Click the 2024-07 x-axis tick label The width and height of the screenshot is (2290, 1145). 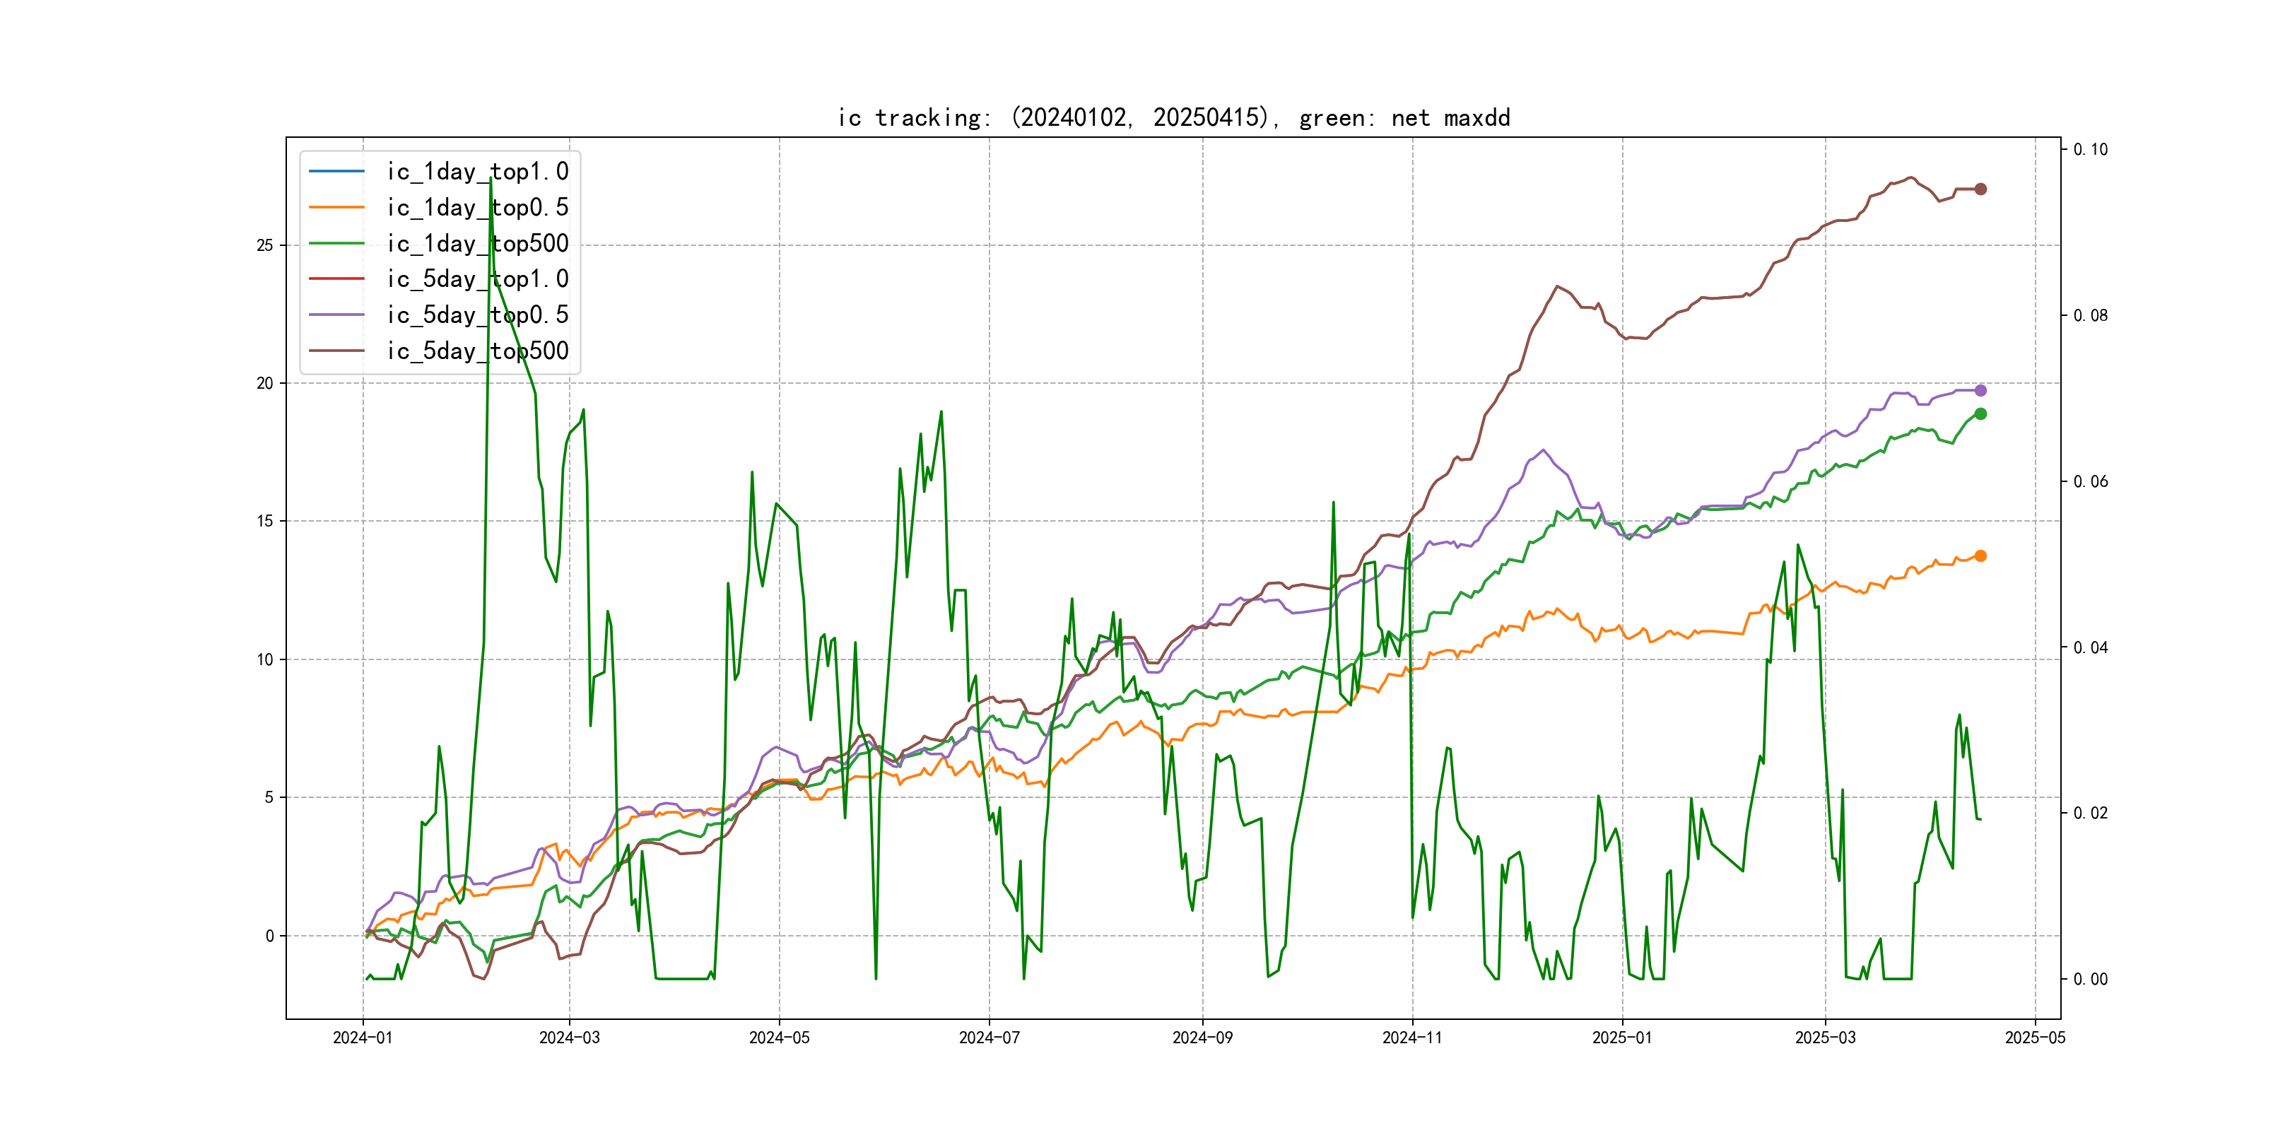coord(990,1038)
